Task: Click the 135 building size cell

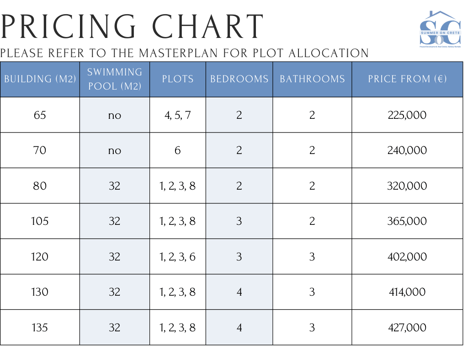Action: coord(40,328)
